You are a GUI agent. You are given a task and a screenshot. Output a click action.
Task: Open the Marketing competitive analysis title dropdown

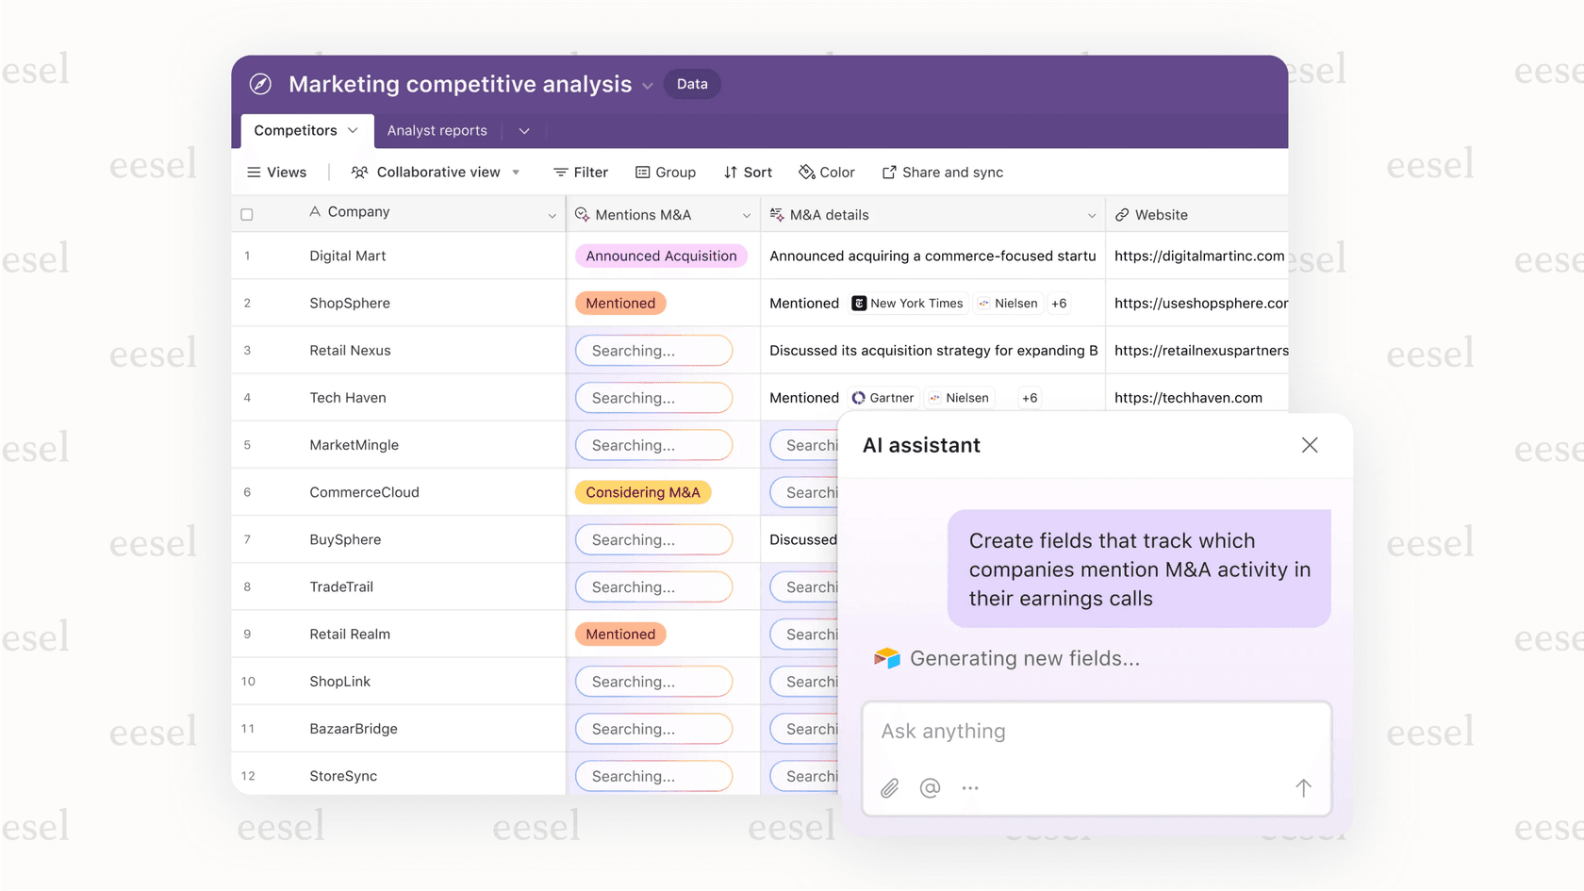pyautogui.click(x=648, y=85)
